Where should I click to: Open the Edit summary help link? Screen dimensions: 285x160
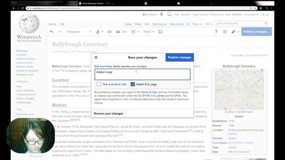[103, 66]
